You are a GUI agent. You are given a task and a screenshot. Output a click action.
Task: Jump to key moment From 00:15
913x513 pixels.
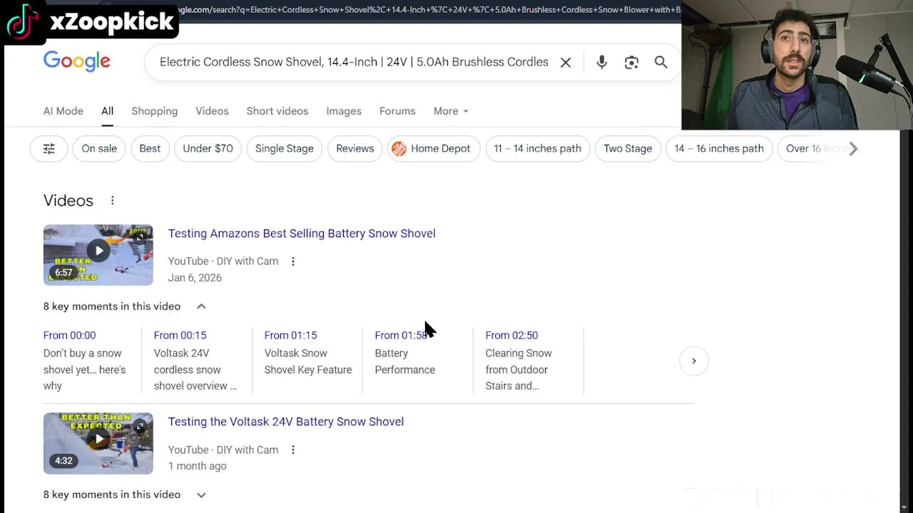tap(180, 335)
